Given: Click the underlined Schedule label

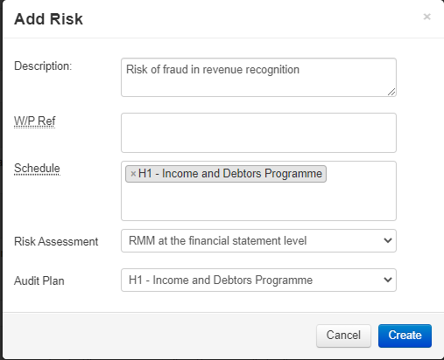Looking at the screenshot, I should point(37,169).
